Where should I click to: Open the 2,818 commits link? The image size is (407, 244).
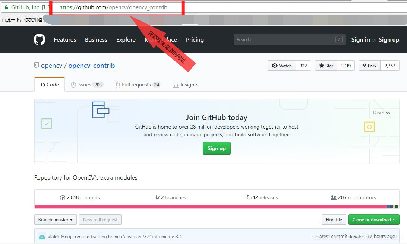tap(80, 197)
